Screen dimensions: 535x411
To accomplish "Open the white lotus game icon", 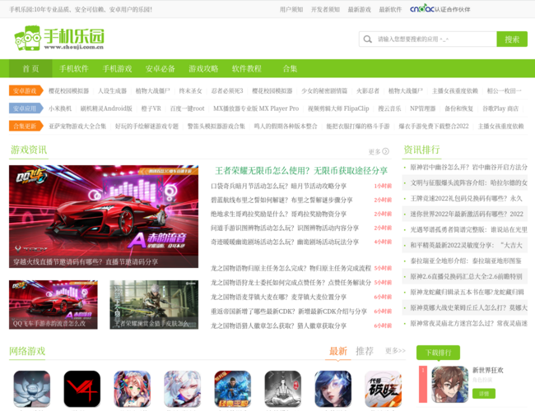I will click(31, 389).
